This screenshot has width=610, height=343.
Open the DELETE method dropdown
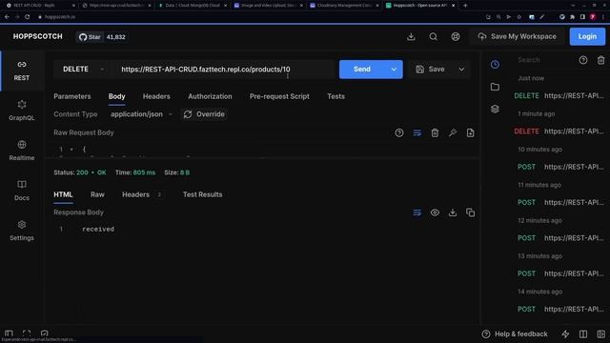[83, 70]
